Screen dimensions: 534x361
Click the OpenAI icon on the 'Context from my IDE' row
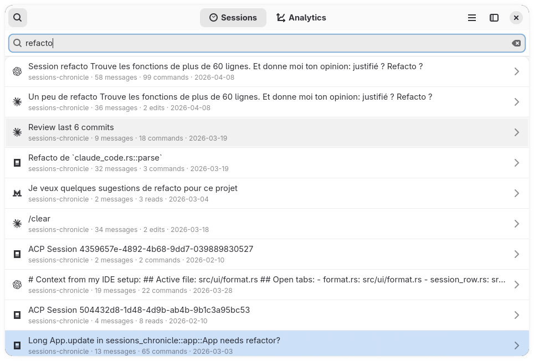17,284
